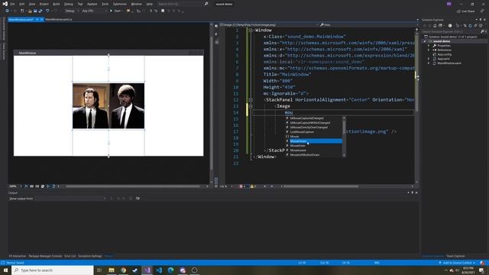Collapse the sound demo project node

[x=425, y=41]
